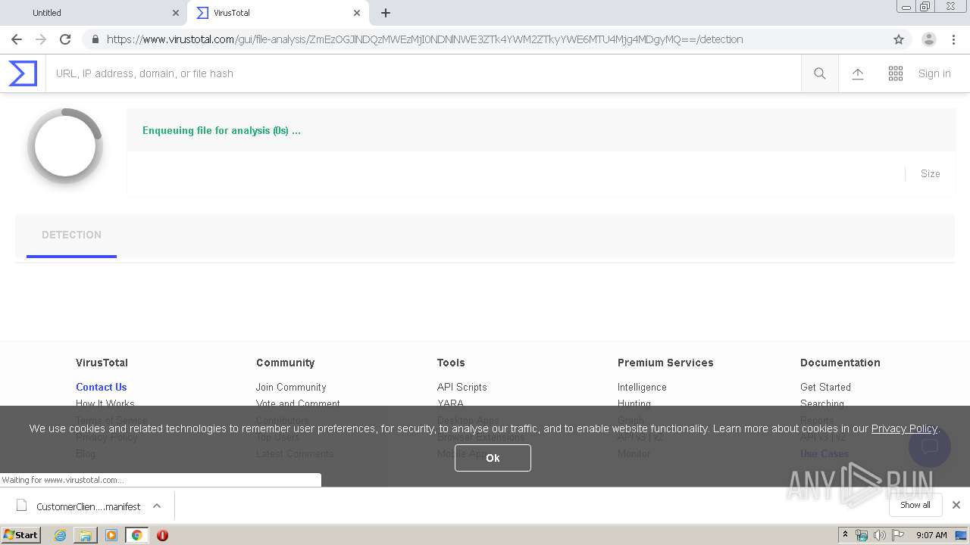
Task: Open the apps grid icon
Action: [896, 73]
